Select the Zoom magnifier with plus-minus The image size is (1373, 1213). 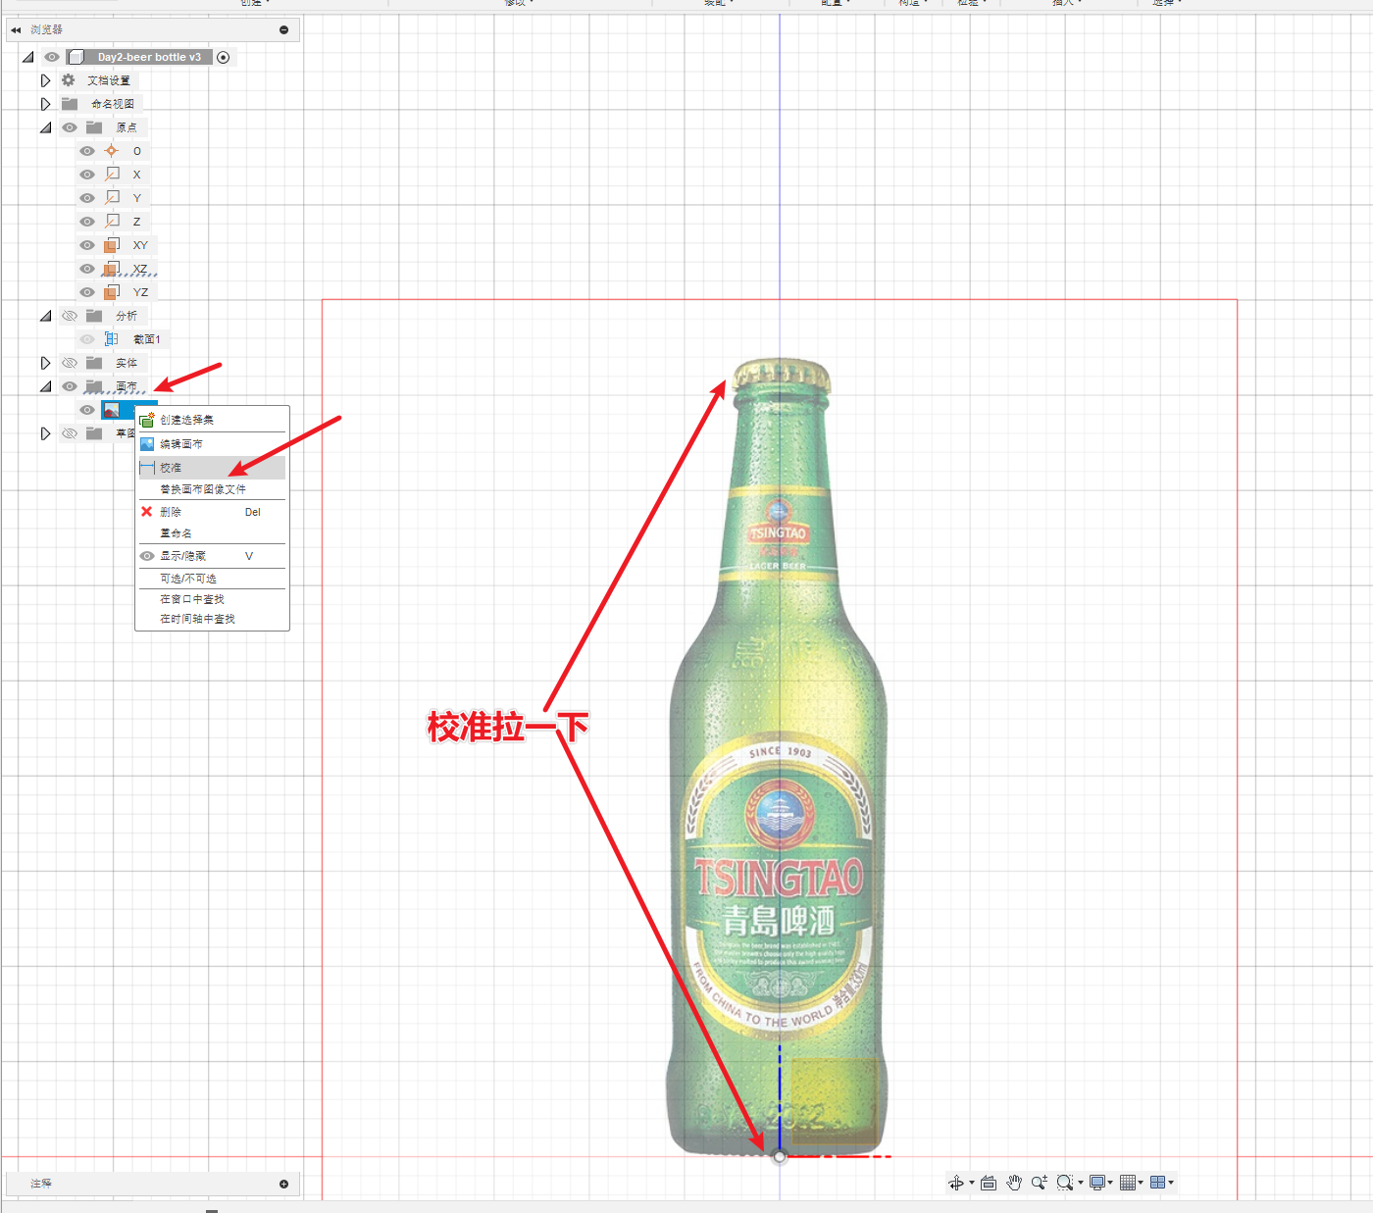coord(1039,1183)
